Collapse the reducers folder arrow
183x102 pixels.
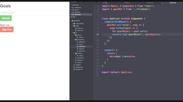click(74, 54)
